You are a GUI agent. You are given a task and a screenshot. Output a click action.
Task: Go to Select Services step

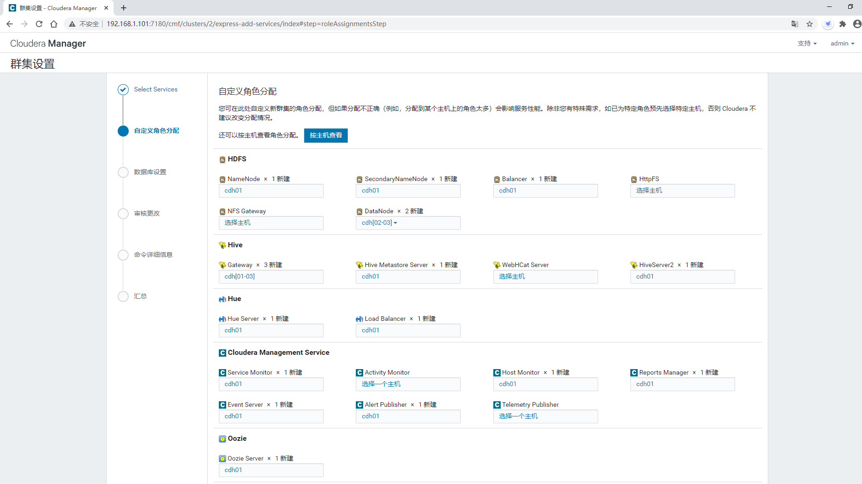coord(155,89)
